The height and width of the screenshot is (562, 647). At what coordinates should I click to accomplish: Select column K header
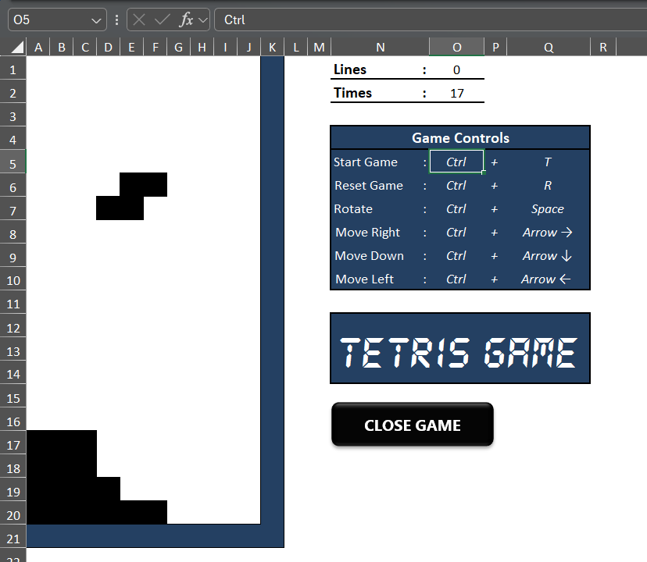[x=273, y=48]
